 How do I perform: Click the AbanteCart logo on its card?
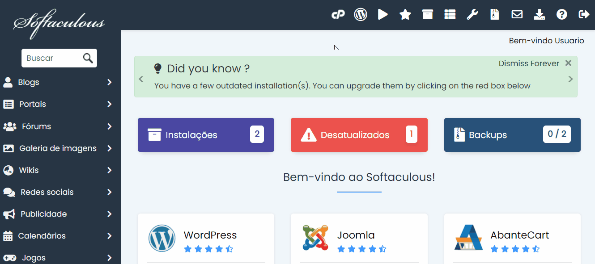click(468, 238)
